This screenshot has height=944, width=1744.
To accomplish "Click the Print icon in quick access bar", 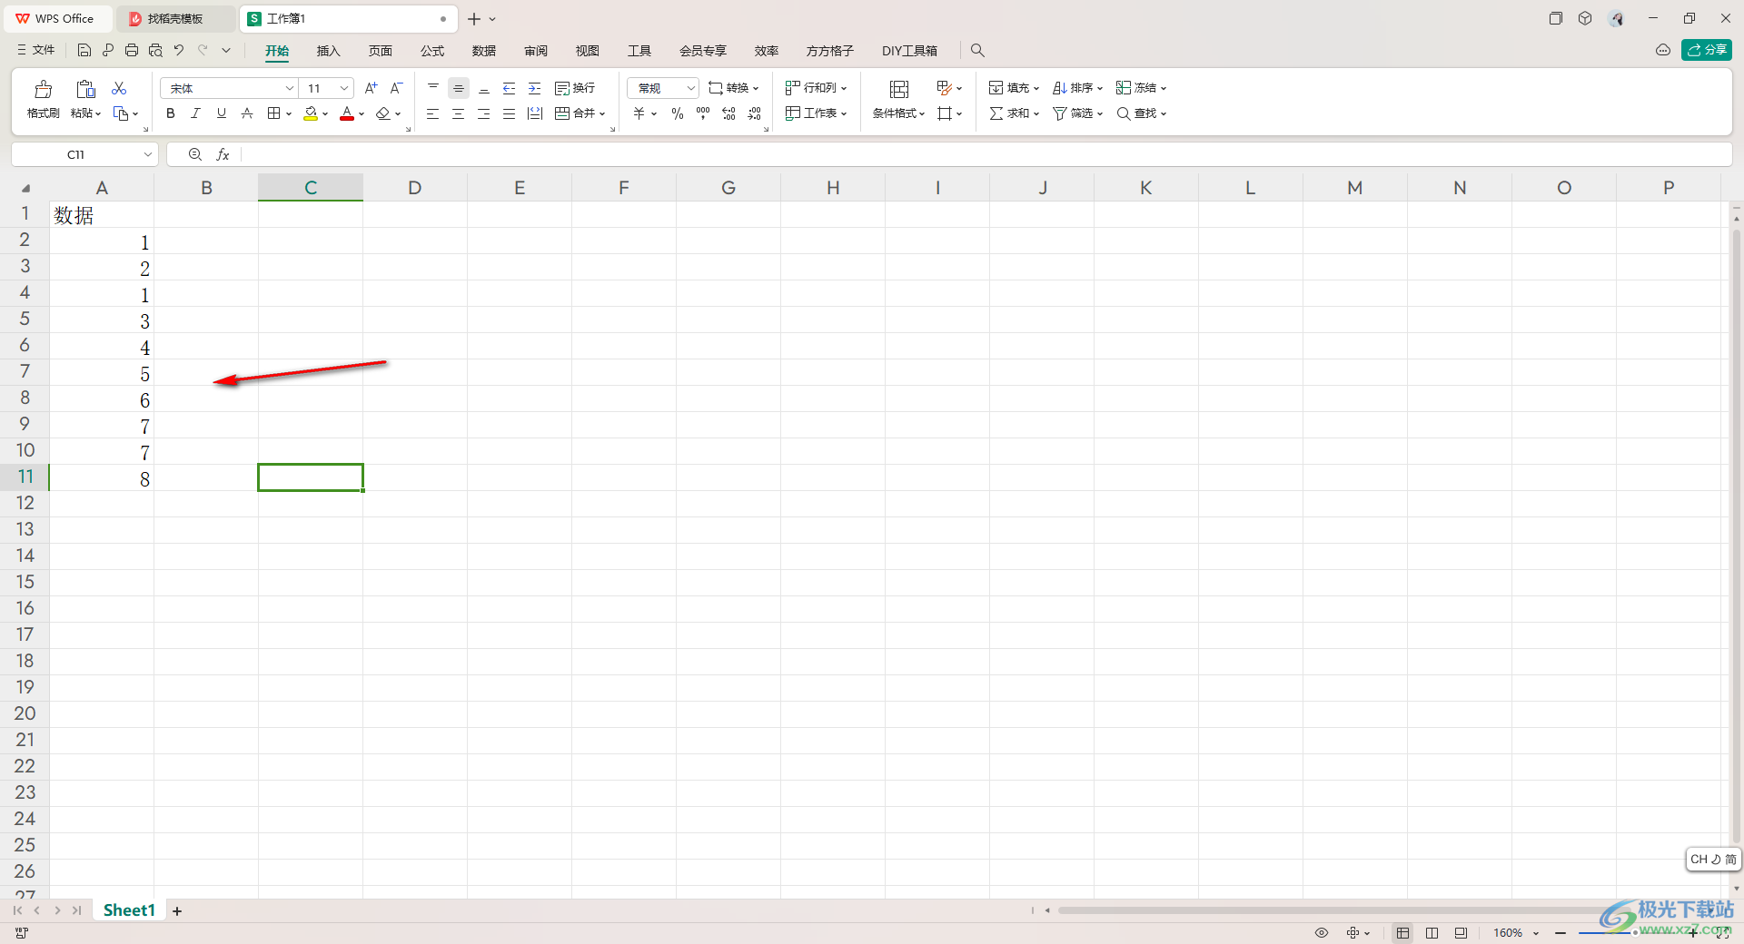I will tap(132, 51).
